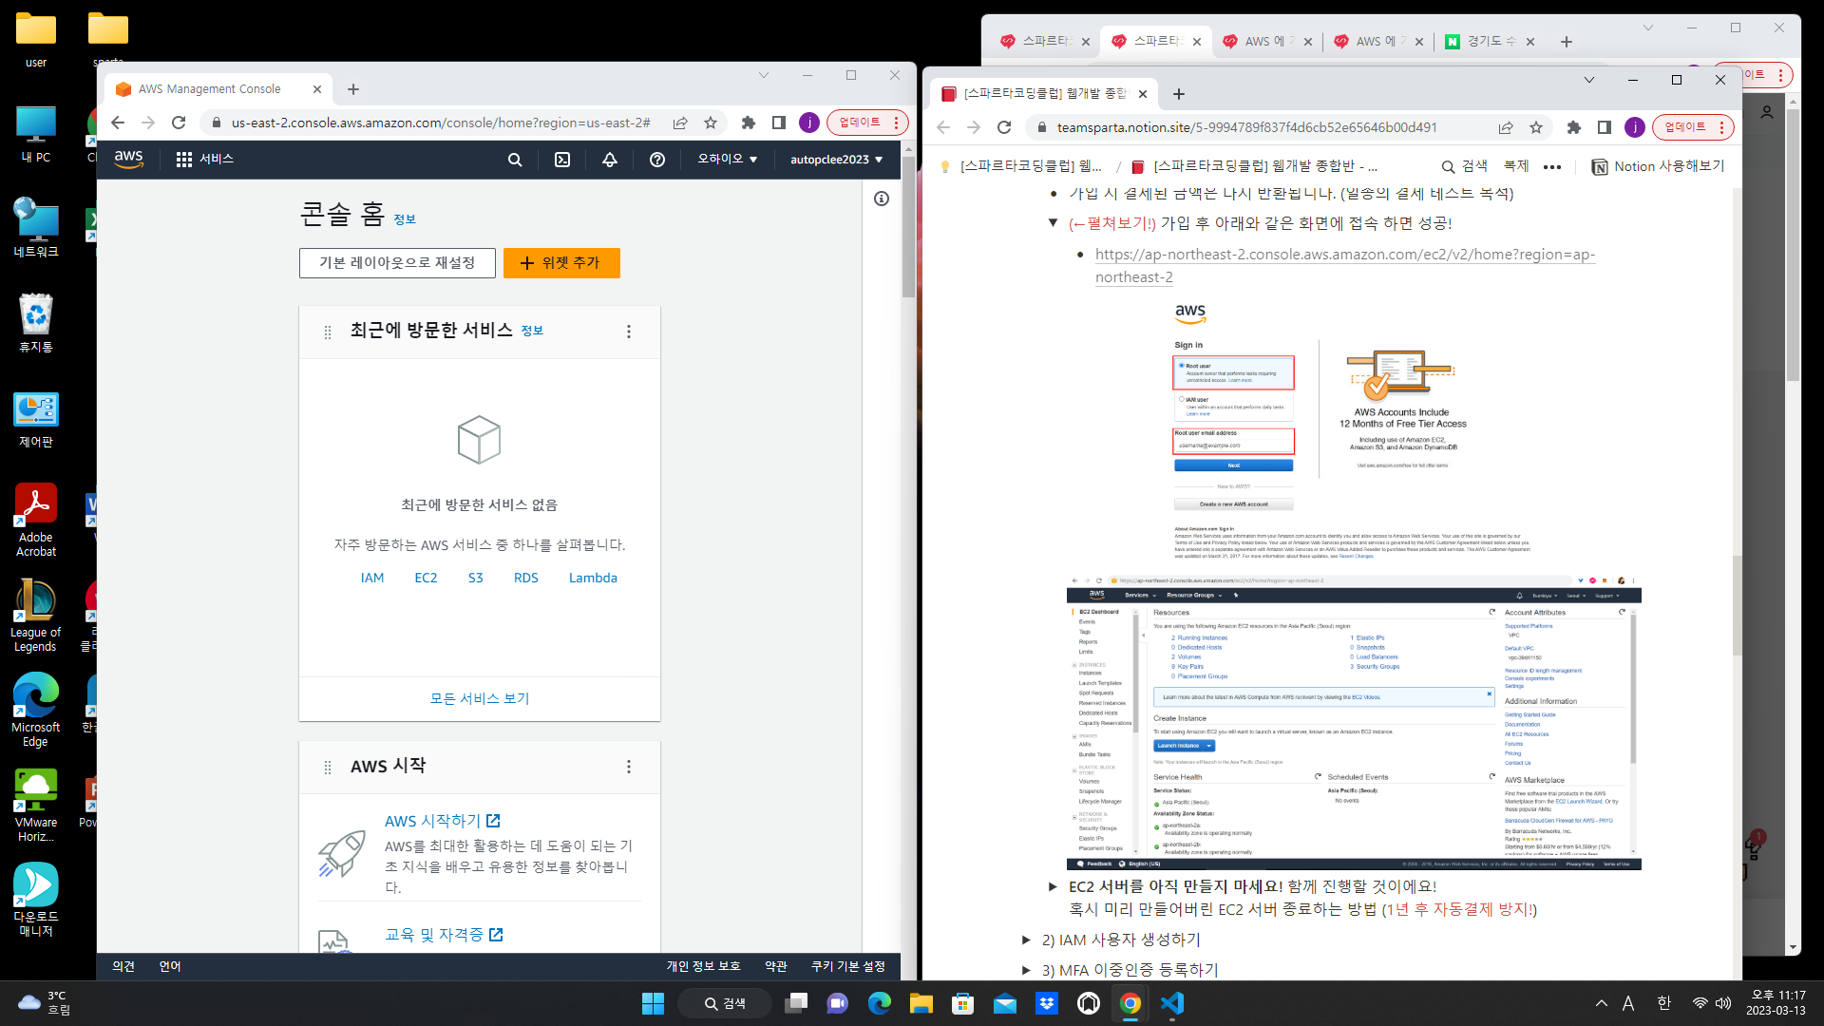The height and width of the screenshot is (1026, 1824).
Task: Launch AWS CloudShell terminal icon
Action: point(562,160)
